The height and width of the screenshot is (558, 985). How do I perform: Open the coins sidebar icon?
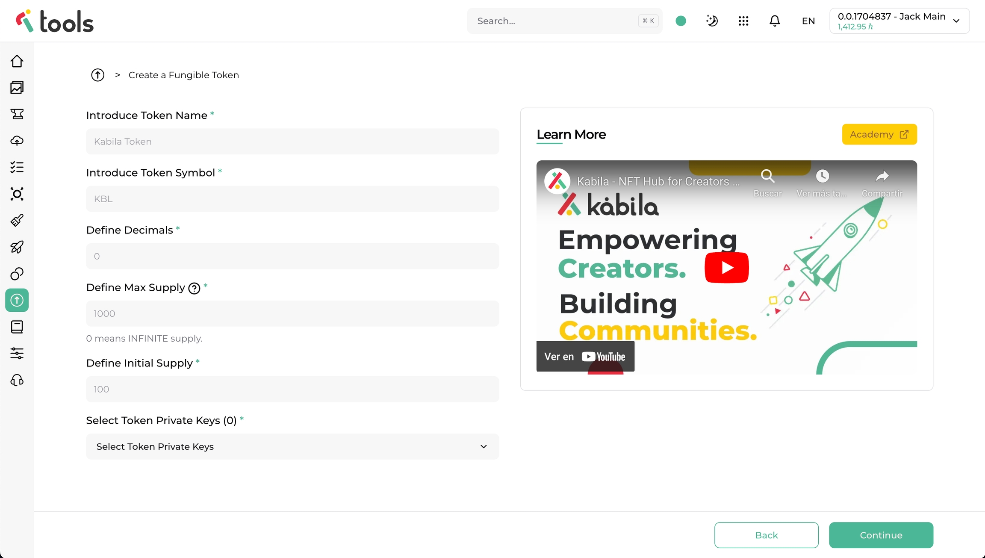pyautogui.click(x=17, y=274)
